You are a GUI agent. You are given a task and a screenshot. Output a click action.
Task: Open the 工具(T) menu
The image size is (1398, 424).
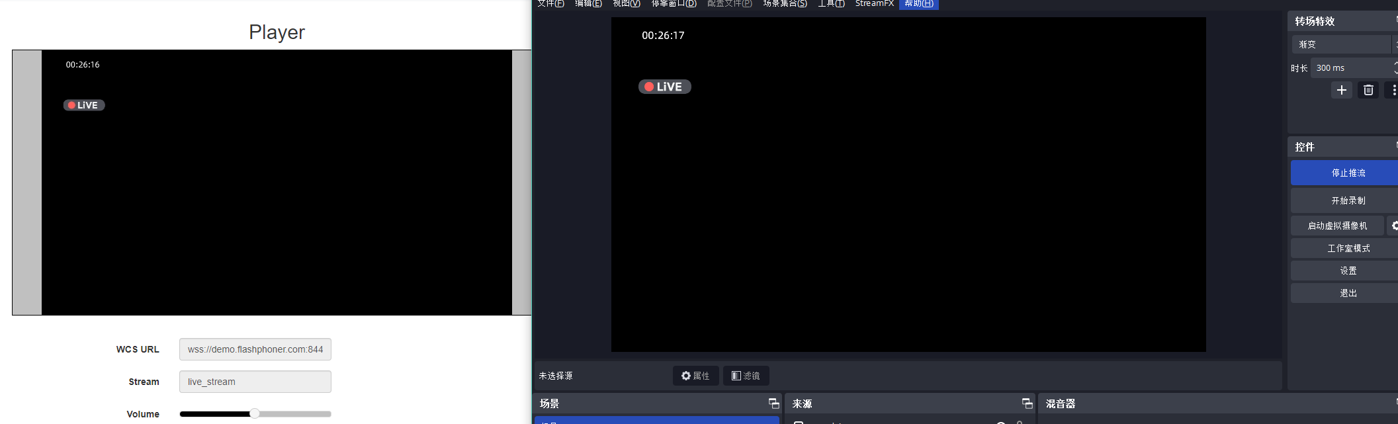pos(831,4)
